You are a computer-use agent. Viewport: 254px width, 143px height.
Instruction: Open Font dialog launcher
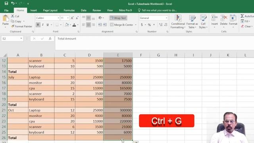(79, 32)
